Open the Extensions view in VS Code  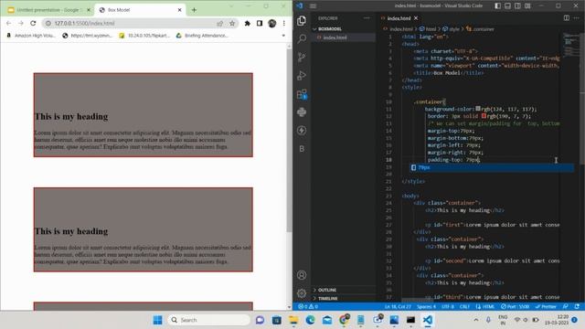tap(302, 94)
